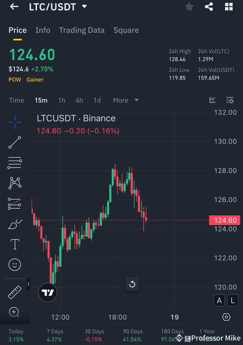Expand the More timeframes dropdown
The height and width of the screenshot is (345, 243).
[x=126, y=100]
